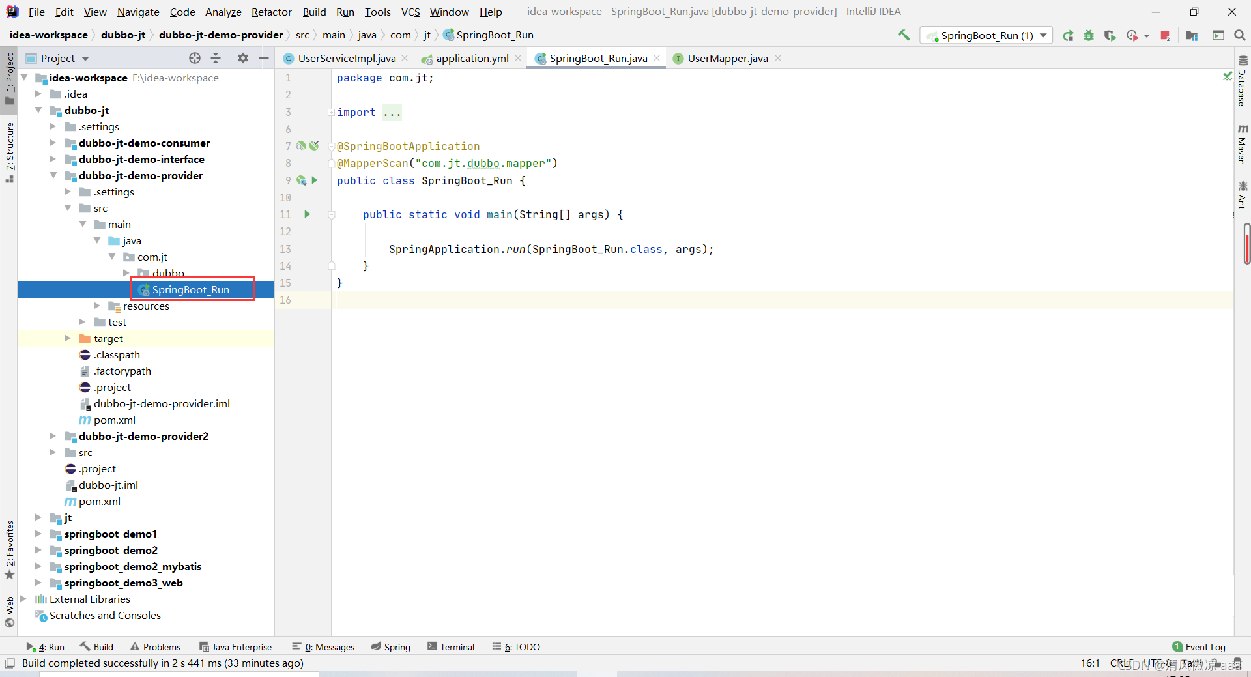Click the Profiler run icon with clock
The image size is (1251, 677).
pos(1132,35)
